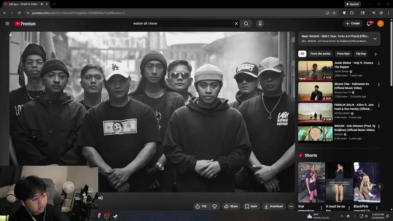The height and width of the screenshot is (221, 393).
Task: Go back in browser history
Action: click(4, 13)
